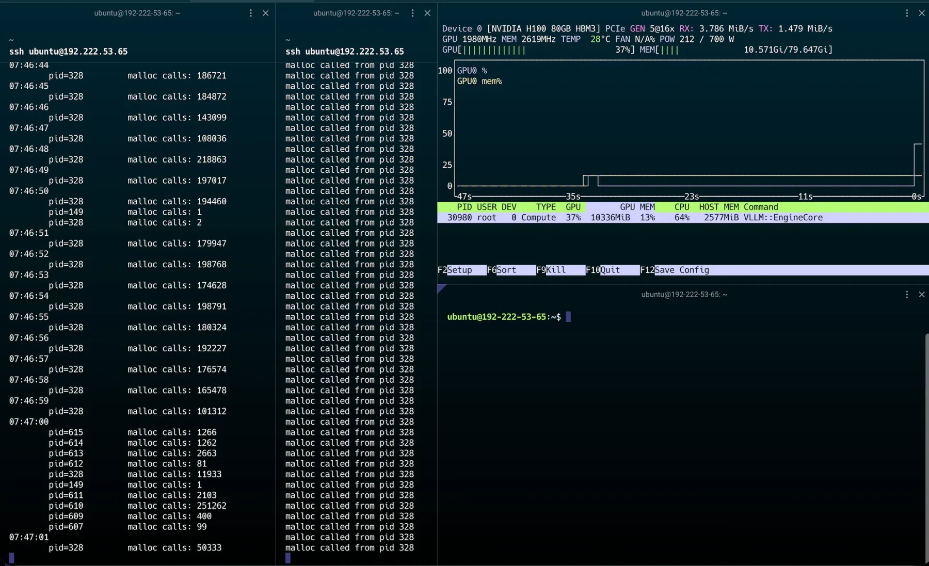
Task: Click malloc calls: 50333 last line
Action: pos(174,547)
